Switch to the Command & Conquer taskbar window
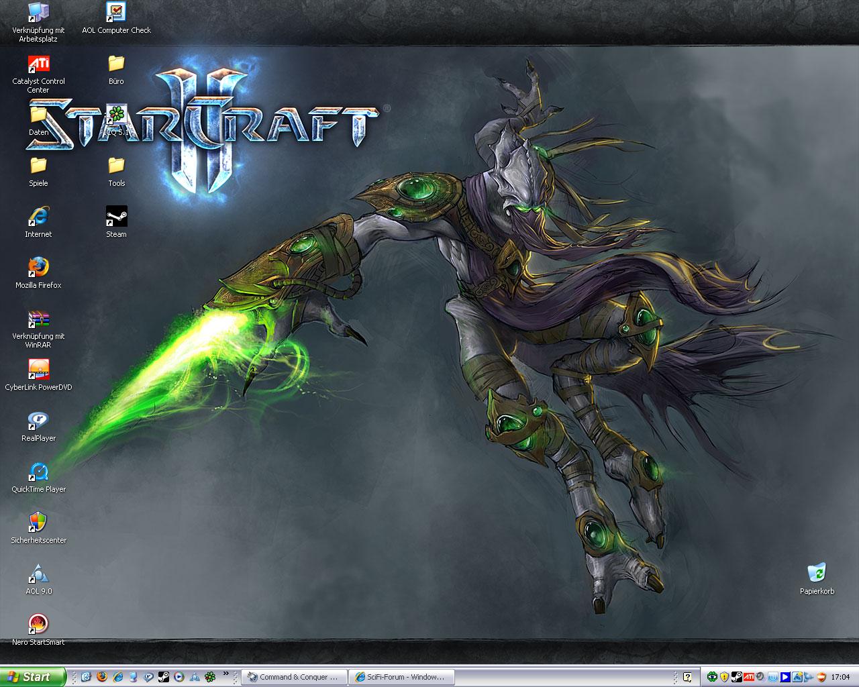This screenshot has height=687, width=859. tap(294, 677)
